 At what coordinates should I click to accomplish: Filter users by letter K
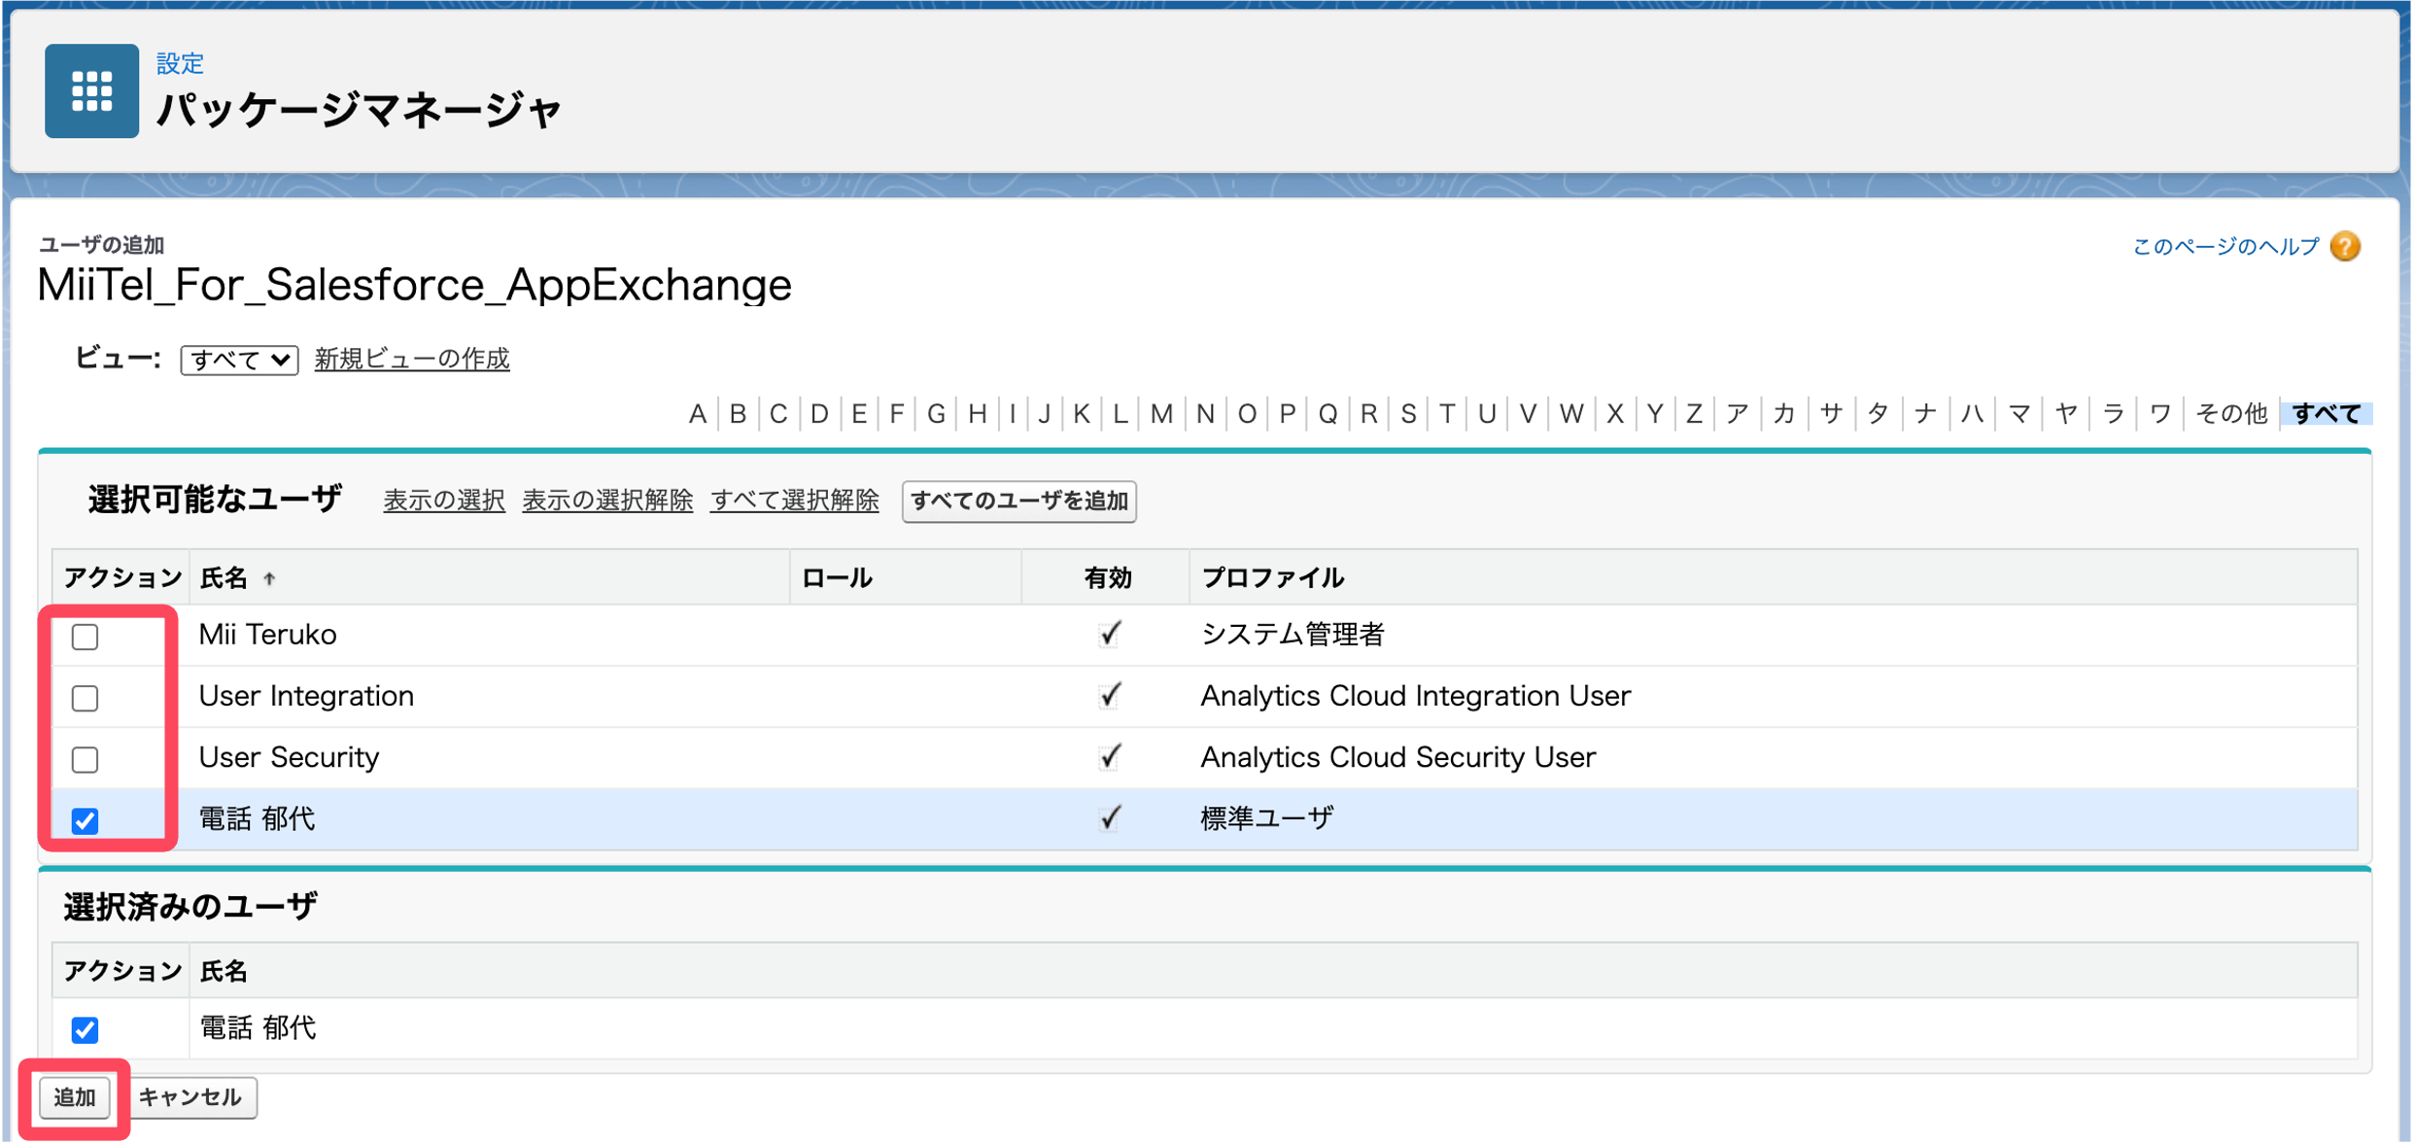(1081, 414)
